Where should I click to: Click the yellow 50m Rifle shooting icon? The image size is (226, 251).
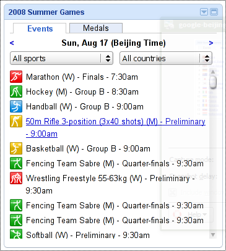[x=16, y=121]
